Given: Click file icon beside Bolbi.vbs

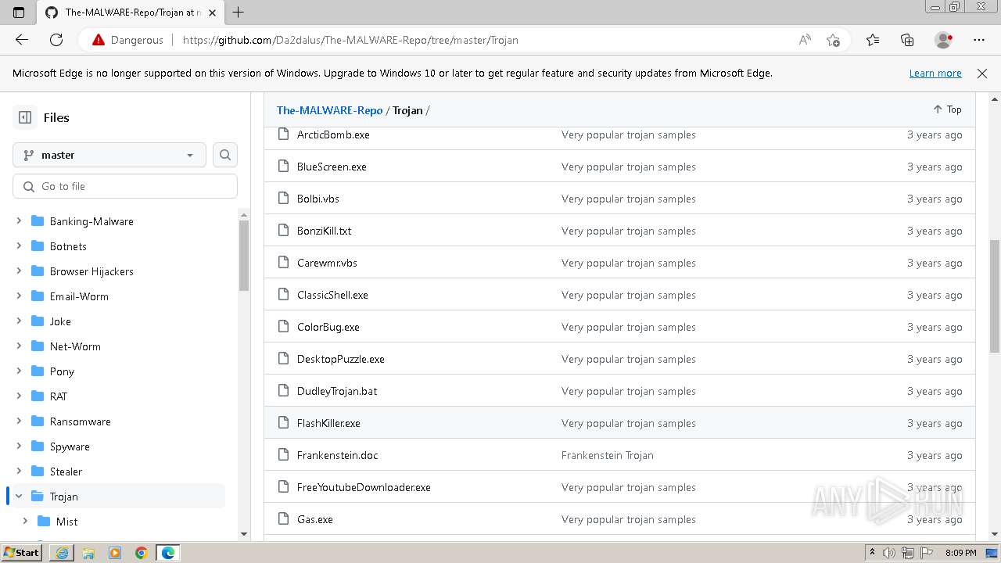Looking at the screenshot, I should coord(284,199).
